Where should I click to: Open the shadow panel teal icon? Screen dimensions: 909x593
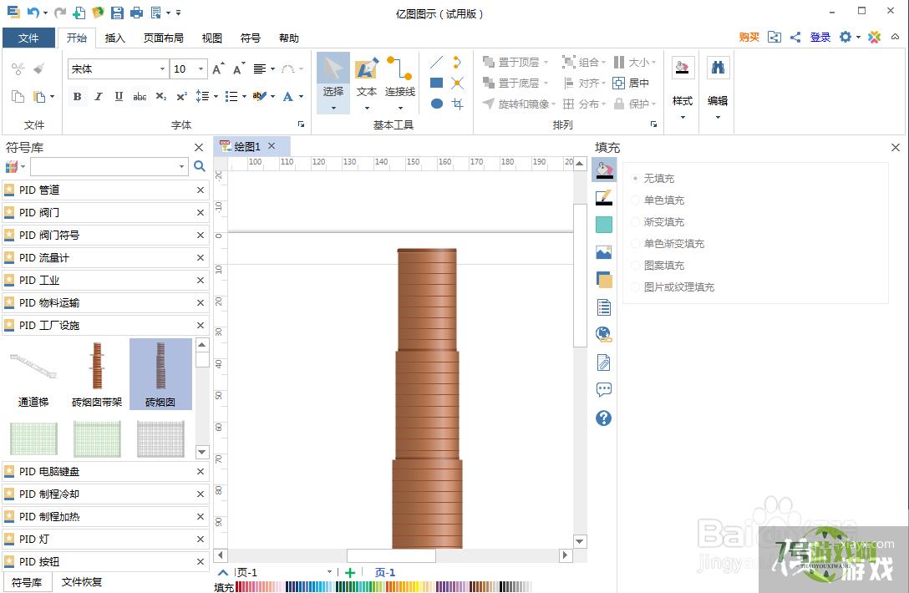click(603, 225)
